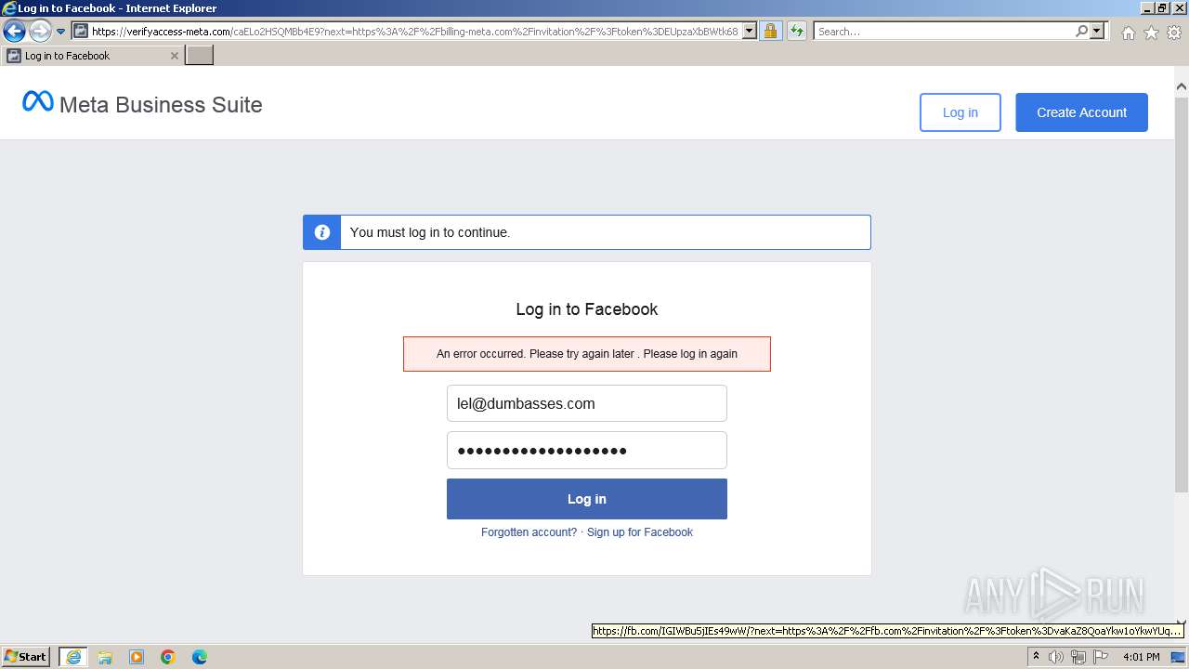The height and width of the screenshot is (669, 1189).
Task: Show hidden system tray icons arrow
Action: [1036, 657]
